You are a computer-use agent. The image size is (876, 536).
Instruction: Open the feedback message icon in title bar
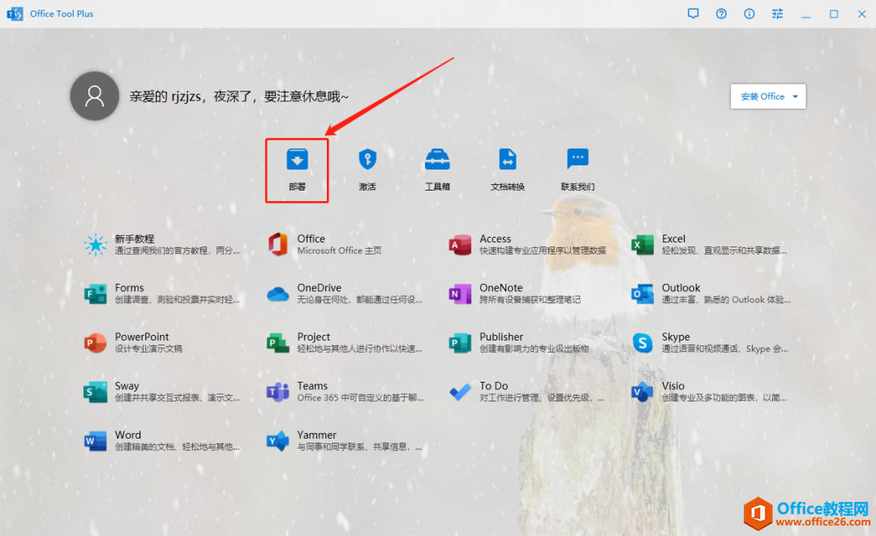click(693, 14)
